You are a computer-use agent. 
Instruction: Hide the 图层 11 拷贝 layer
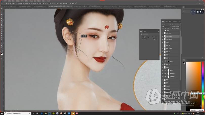pyautogui.click(x=162, y=49)
